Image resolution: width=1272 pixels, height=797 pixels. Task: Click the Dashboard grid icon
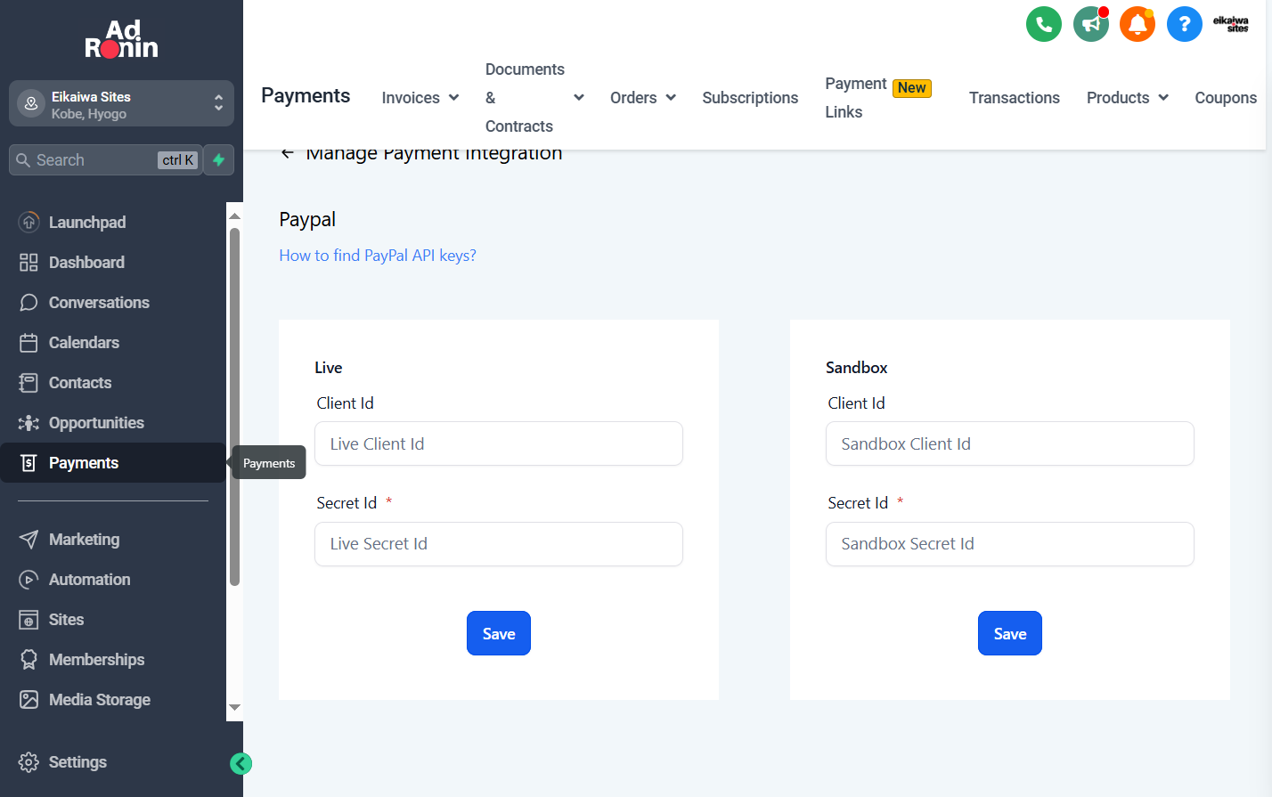pos(29,262)
